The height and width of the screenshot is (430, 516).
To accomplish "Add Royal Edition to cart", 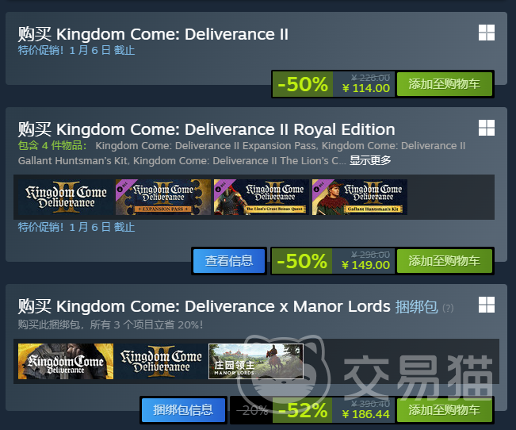I will click(x=444, y=261).
